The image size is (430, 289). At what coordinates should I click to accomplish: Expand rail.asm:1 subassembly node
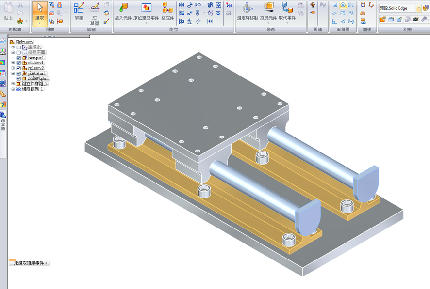(13, 63)
